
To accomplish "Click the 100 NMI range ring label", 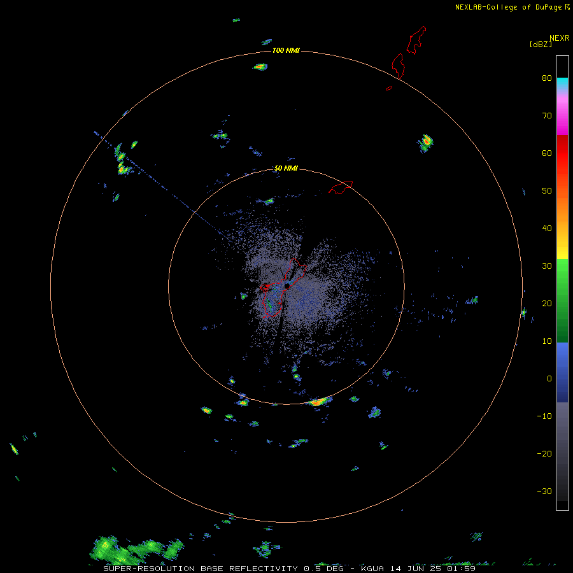I will pyautogui.click(x=286, y=50).
